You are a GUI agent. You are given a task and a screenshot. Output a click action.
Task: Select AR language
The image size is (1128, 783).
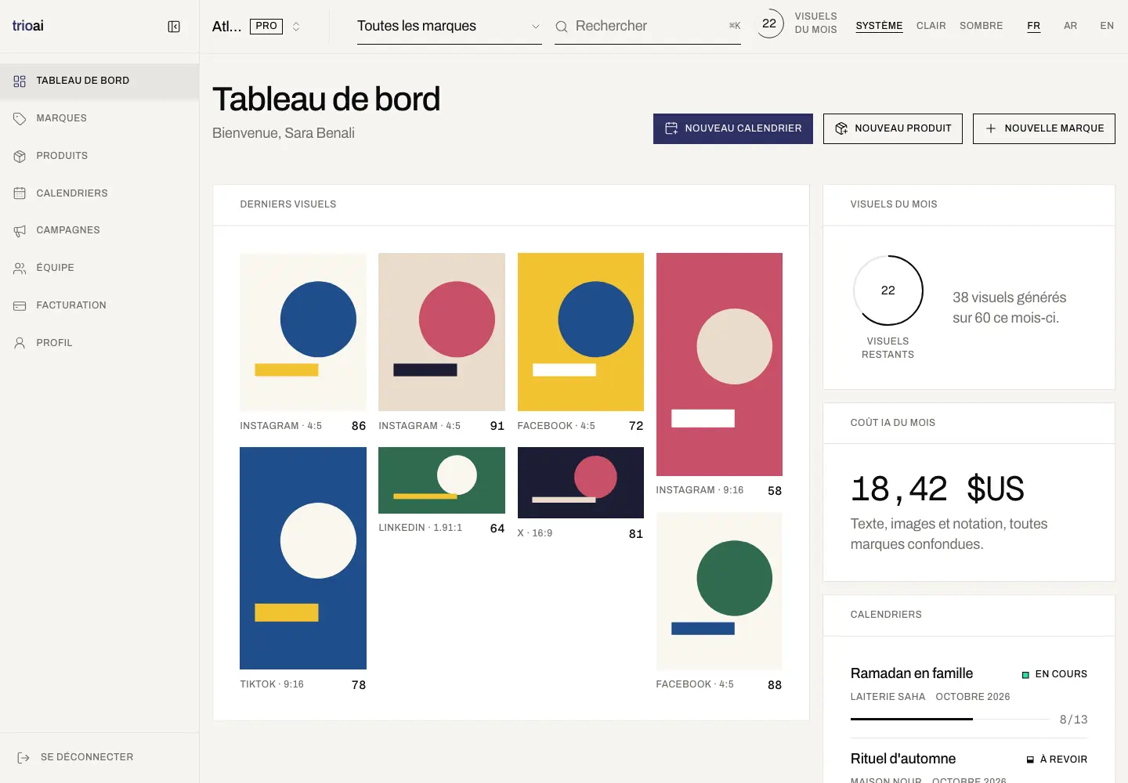tap(1070, 26)
